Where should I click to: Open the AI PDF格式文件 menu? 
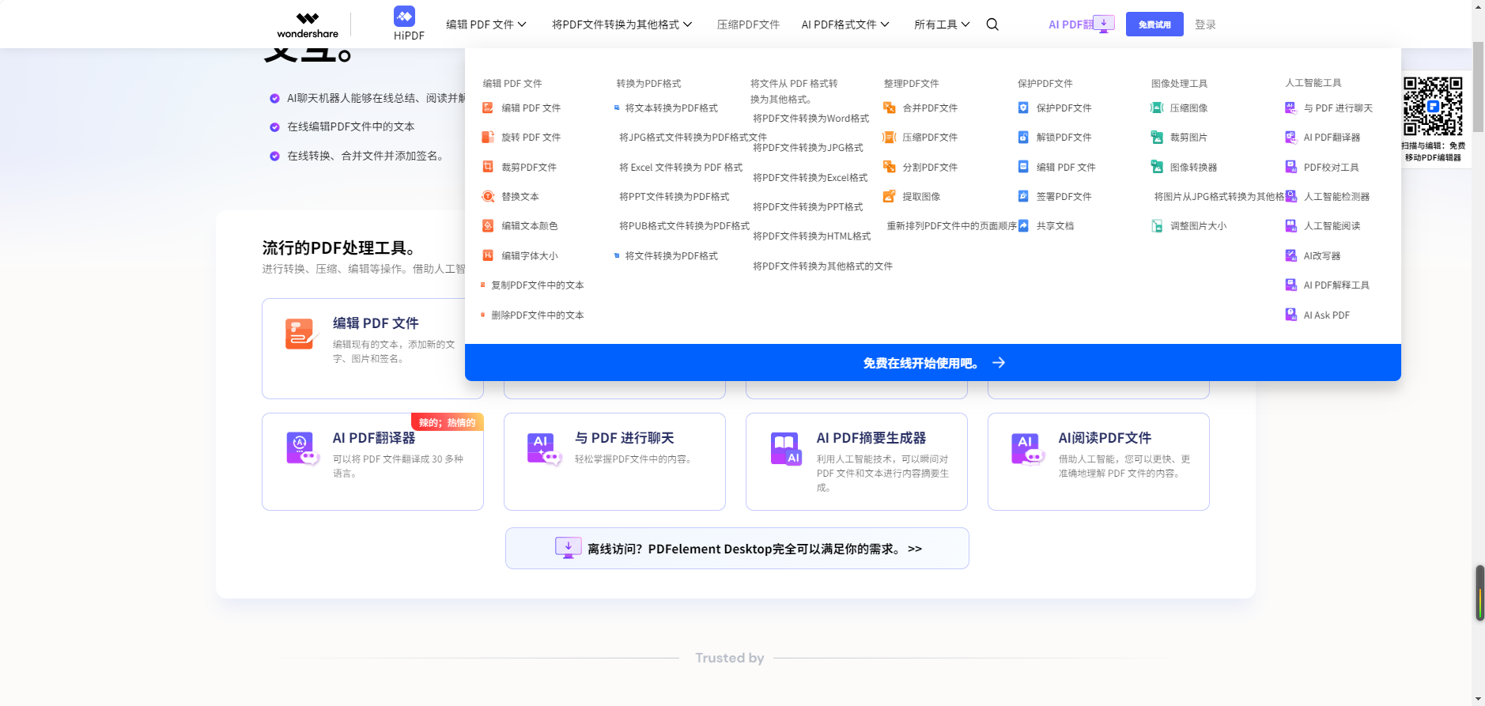tap(845, 25)
